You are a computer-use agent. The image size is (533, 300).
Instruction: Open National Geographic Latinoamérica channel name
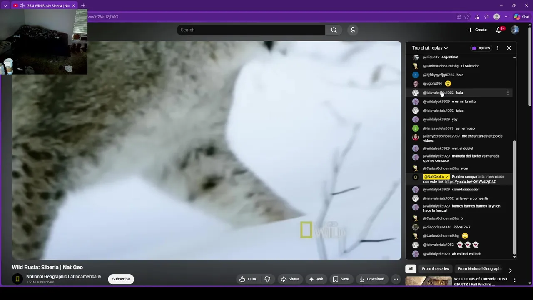point(61,277)
